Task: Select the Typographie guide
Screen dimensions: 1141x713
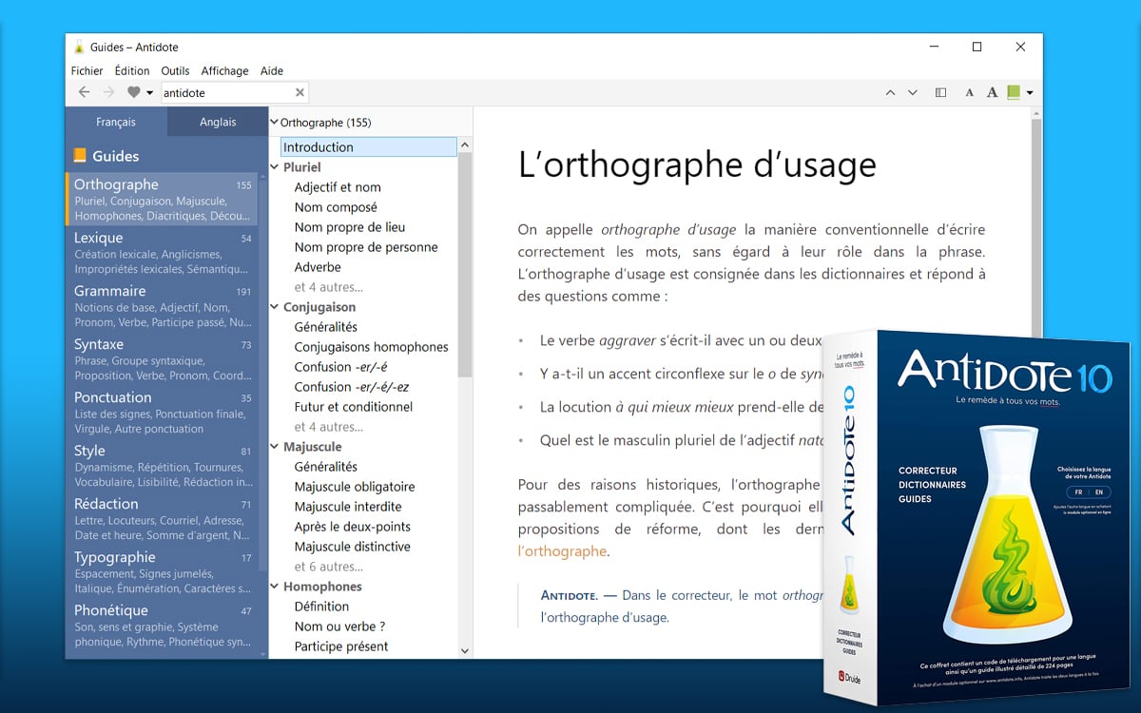Action: (x=162, y=572)
